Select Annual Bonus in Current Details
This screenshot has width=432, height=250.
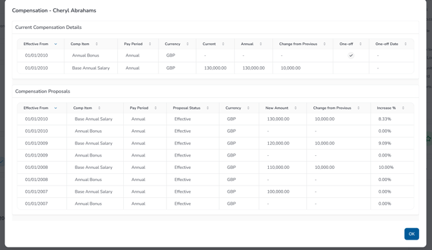tap(85, 55)
